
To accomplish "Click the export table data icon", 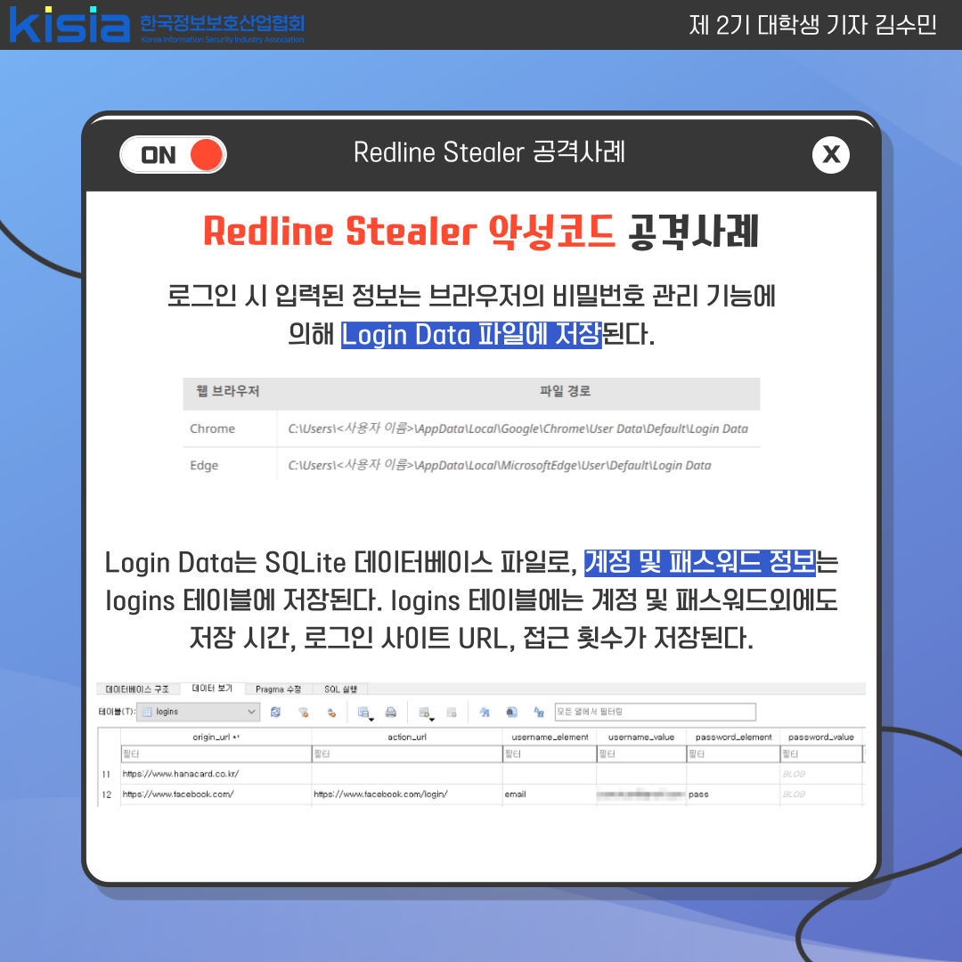I will (x=363, y=712).
